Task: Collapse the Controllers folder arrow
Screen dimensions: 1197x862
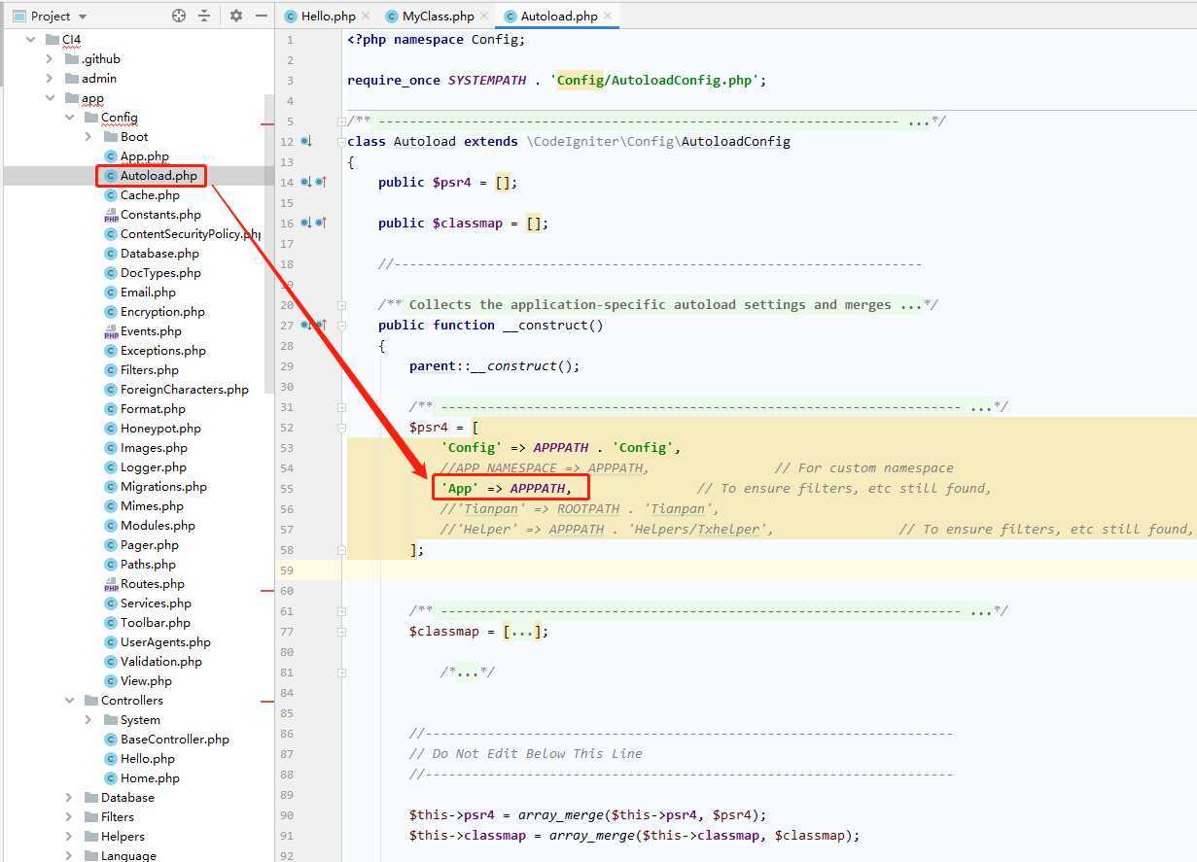Action: coord(69,701)
